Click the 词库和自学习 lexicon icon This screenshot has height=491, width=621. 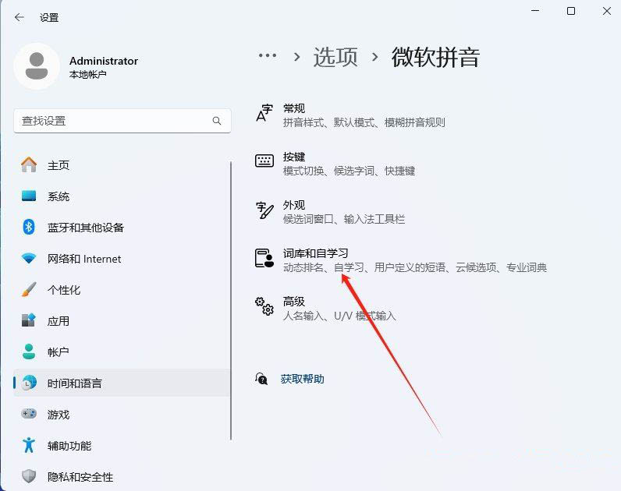[264, 258]
